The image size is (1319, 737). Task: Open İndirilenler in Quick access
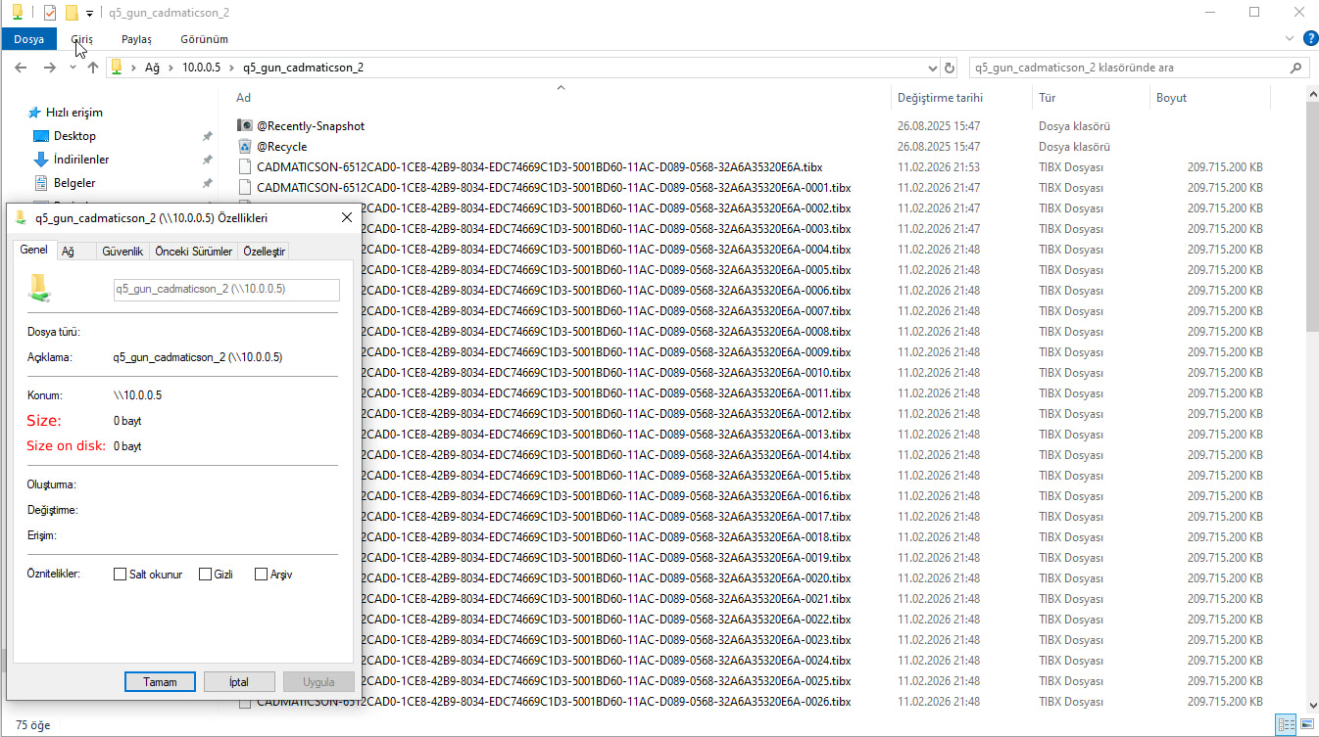click(x=81, y=160)
